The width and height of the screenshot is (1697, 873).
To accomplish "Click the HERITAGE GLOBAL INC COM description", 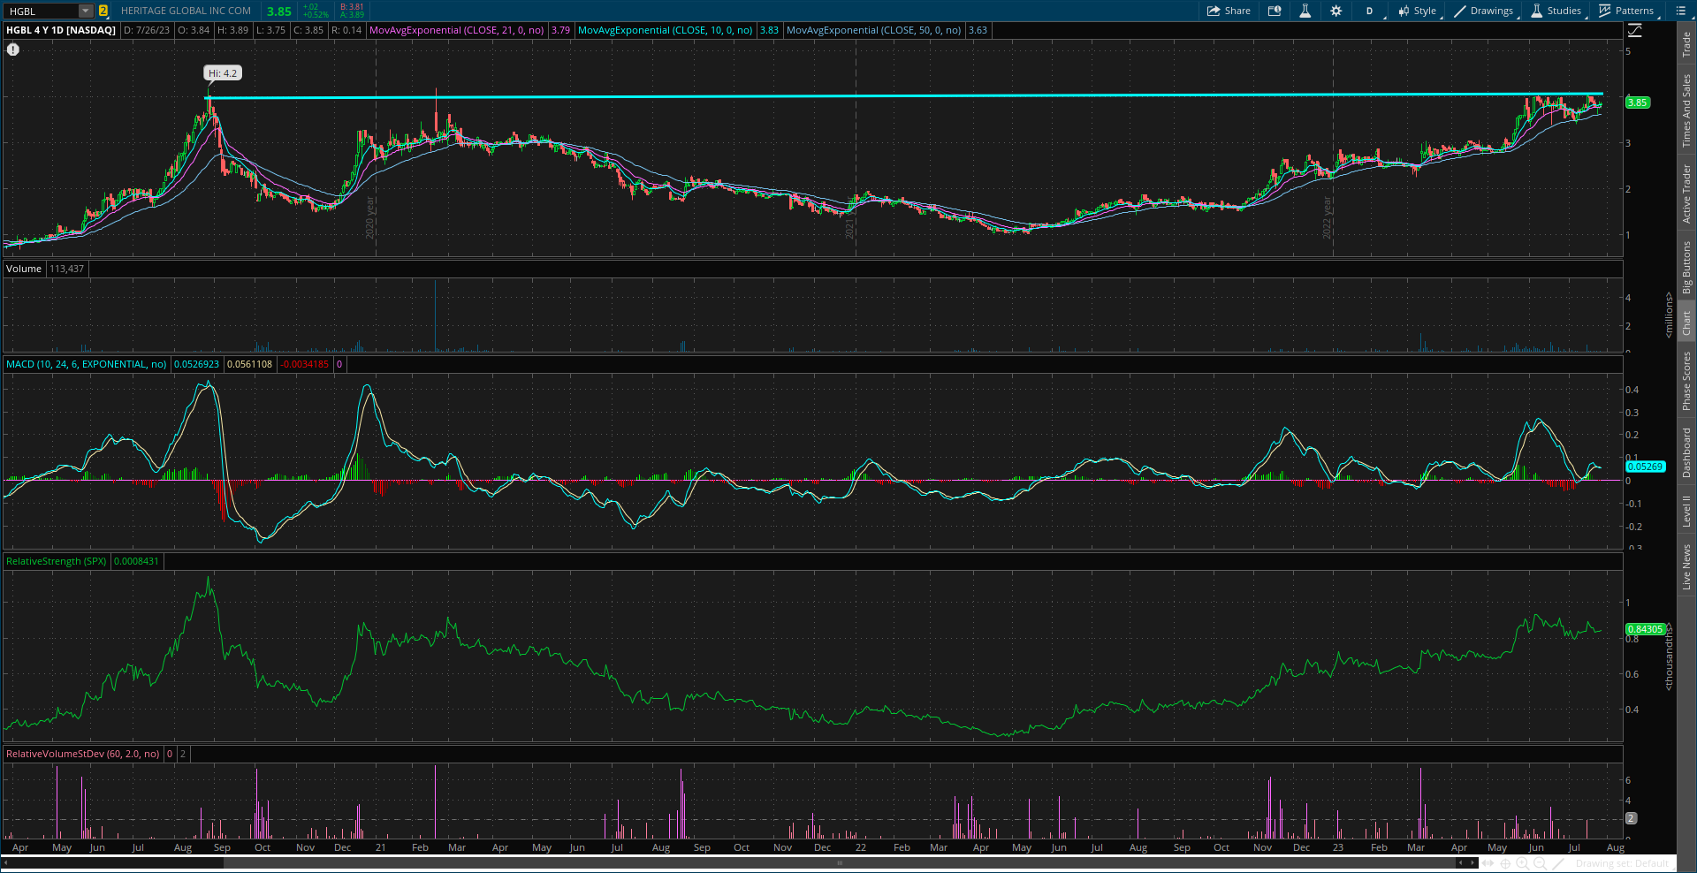I will [x=186, y=11].
